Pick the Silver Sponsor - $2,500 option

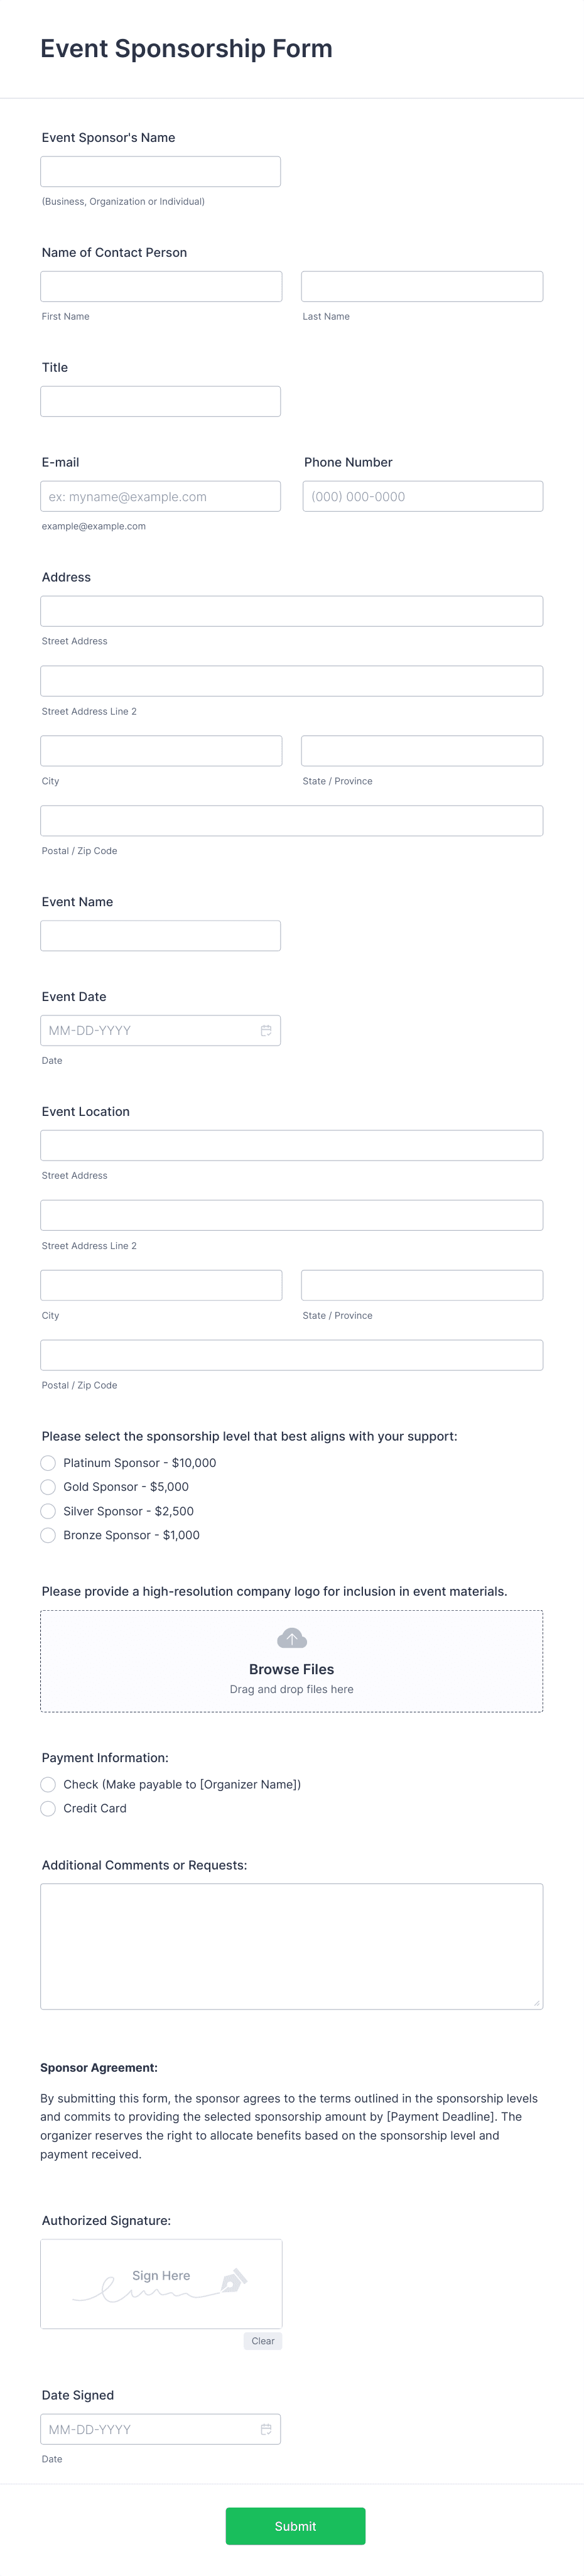48,1511
